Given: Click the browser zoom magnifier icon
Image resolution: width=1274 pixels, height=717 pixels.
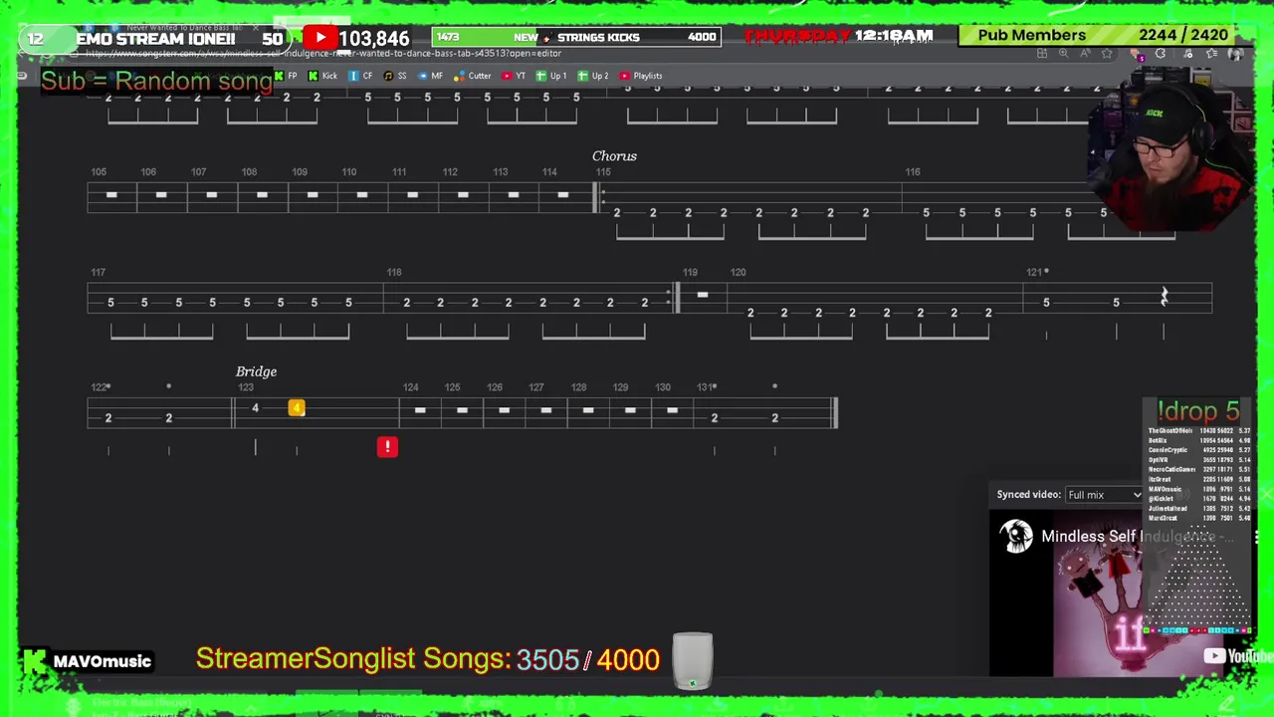Looking at the screenshot, I should pyautogui.click(x=1064, y=54).
